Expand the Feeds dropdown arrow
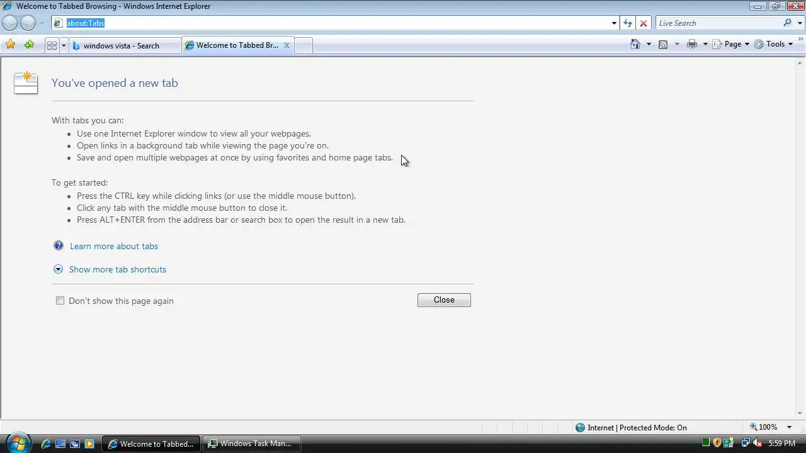This screenshot has height=453, width=806. pyautogui.click(x=677, y=44)
